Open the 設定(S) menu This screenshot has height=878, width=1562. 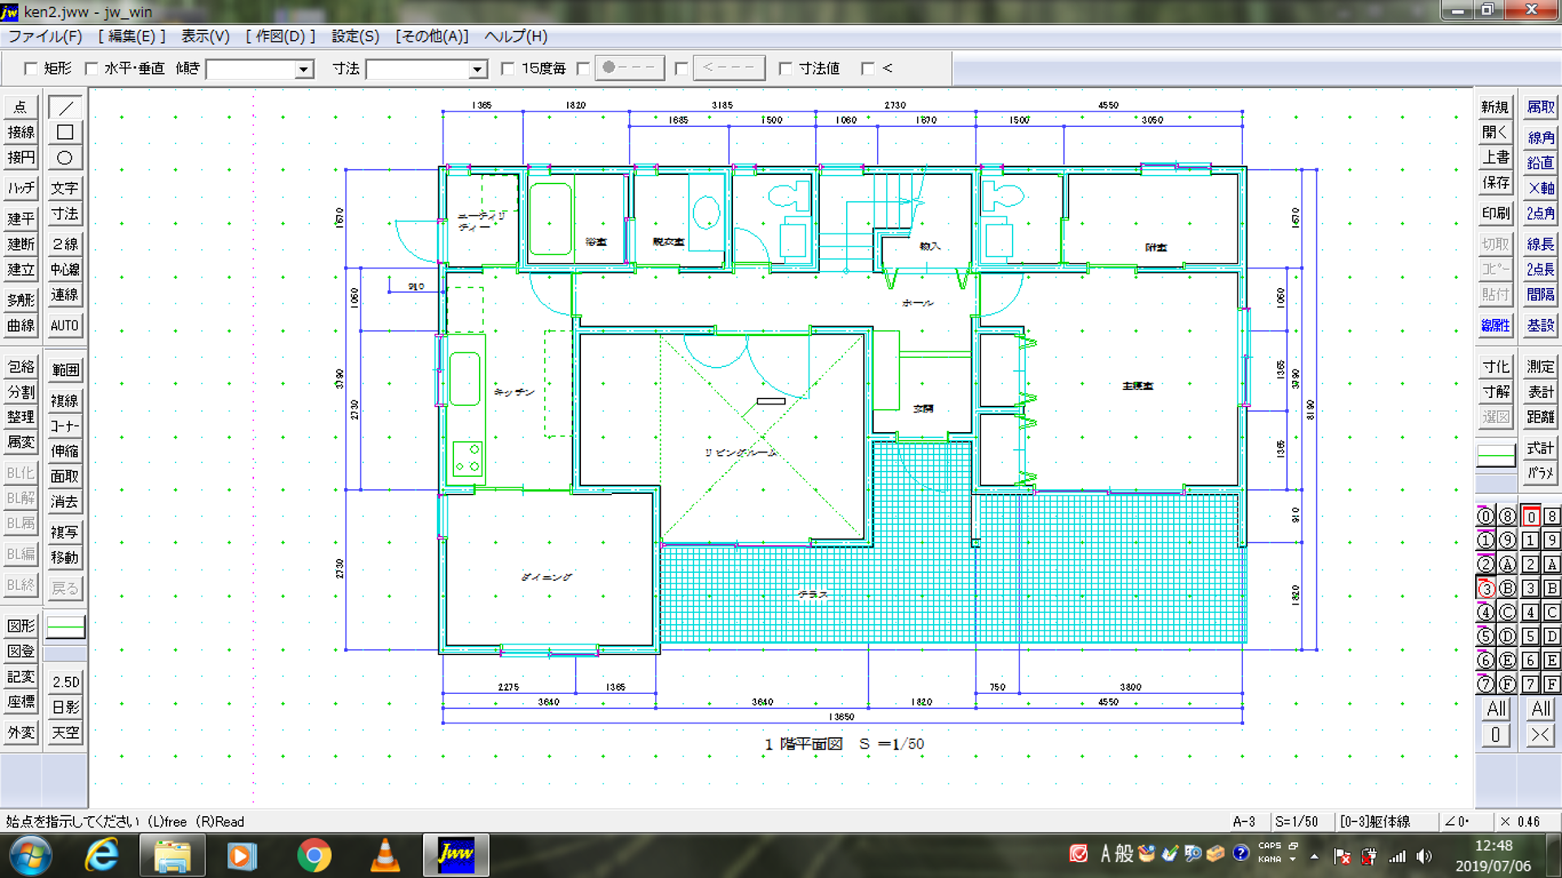[355, 37]
